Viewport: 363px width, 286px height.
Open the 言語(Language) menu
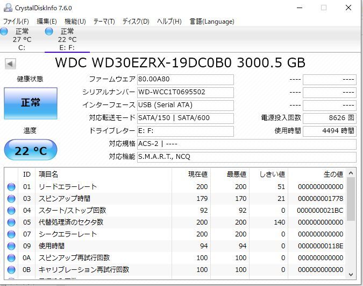[212, 22]
